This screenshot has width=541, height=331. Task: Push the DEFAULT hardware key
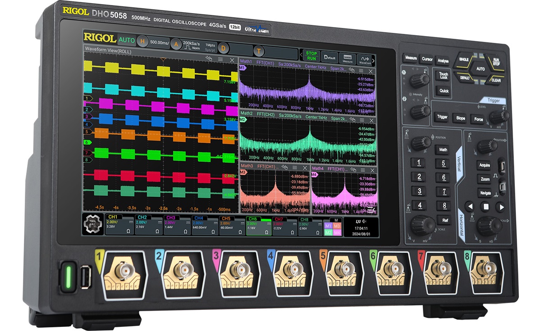(464, 77)
